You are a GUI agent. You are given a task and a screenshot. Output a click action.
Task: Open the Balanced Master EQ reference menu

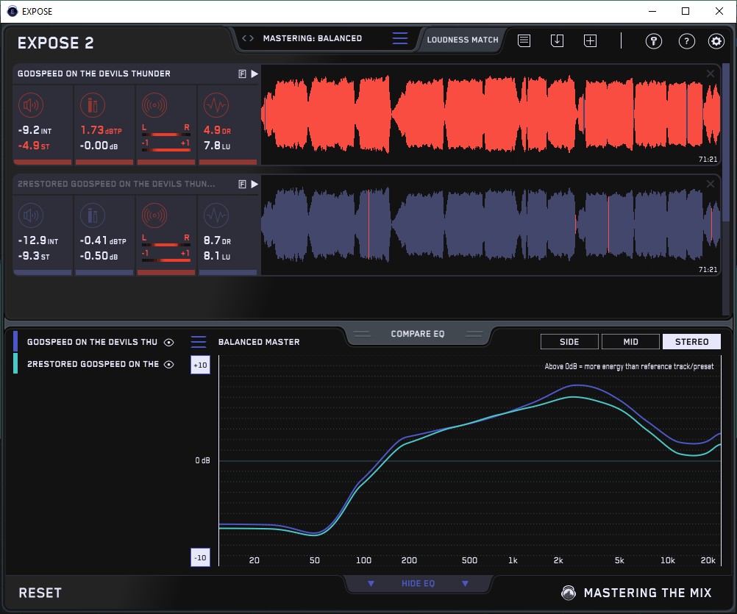(x=199, y=342)
